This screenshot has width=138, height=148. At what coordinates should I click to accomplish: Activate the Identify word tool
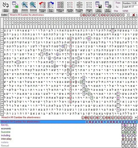coord(70,7)
